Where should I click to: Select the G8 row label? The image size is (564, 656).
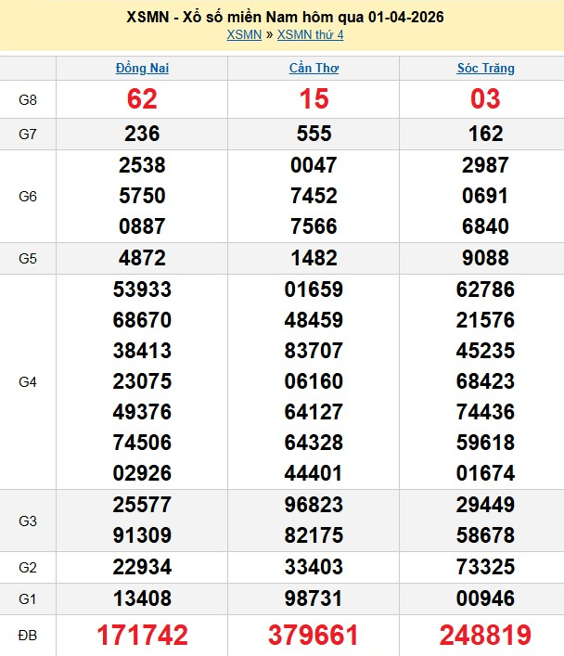[28, 99]
